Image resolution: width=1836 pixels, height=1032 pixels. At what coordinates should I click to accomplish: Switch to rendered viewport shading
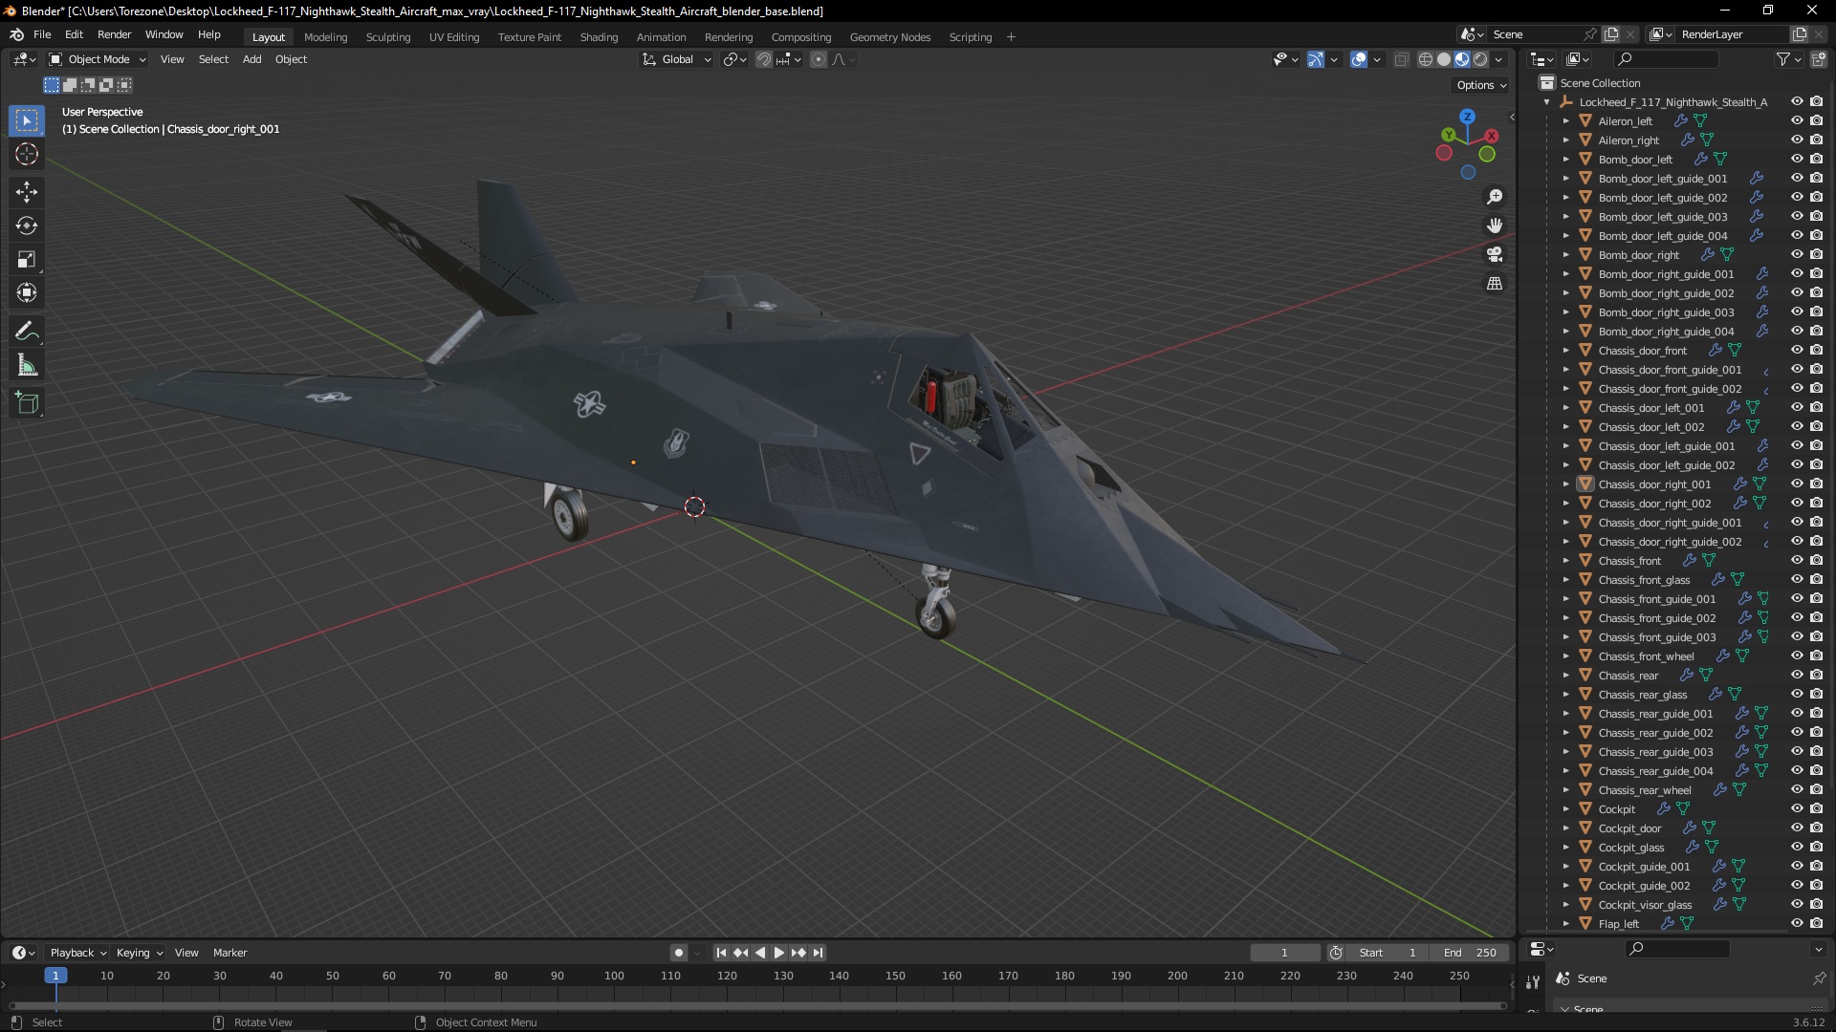[1480, 59]
